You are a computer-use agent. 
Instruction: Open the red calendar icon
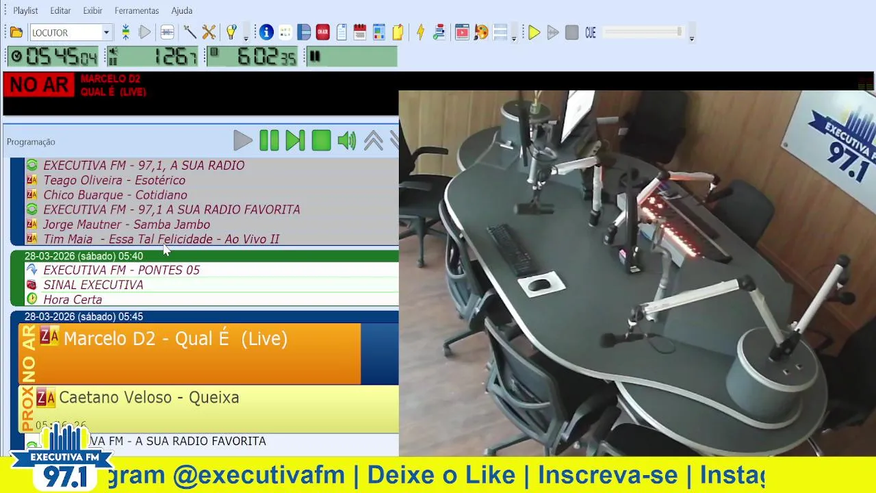360,32
